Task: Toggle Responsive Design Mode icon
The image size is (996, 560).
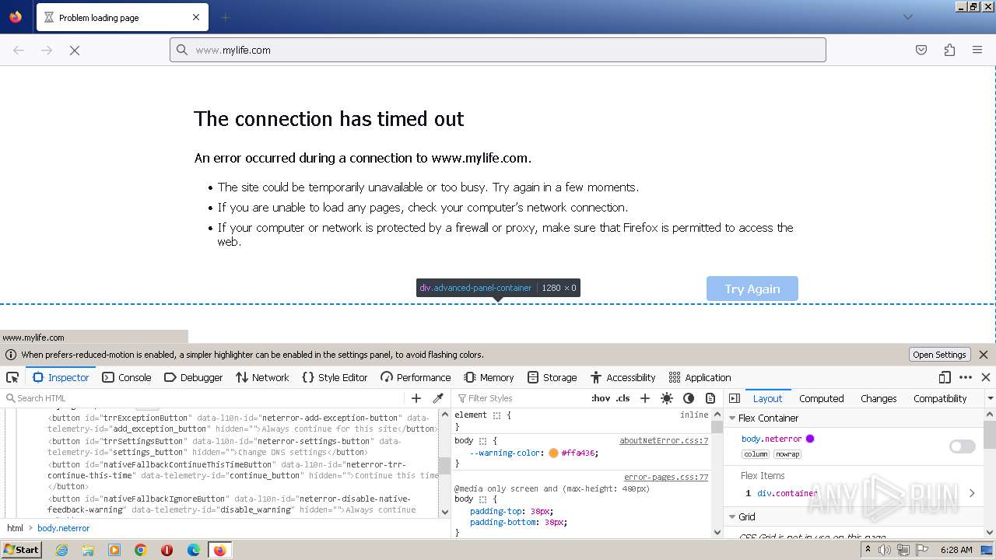Action: 945,377
